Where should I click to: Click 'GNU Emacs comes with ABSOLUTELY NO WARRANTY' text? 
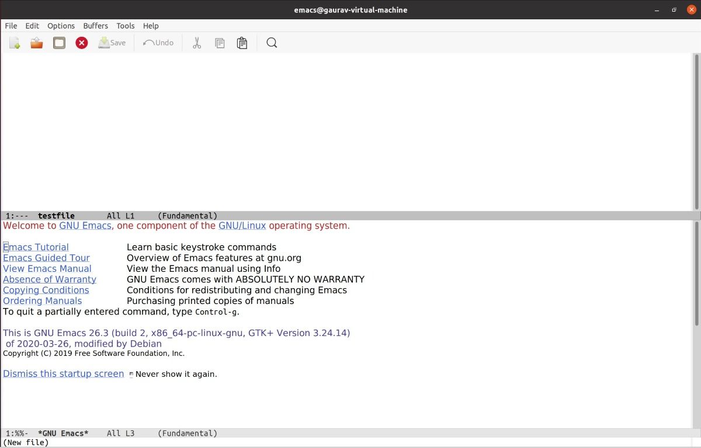(x=245, y=279)
